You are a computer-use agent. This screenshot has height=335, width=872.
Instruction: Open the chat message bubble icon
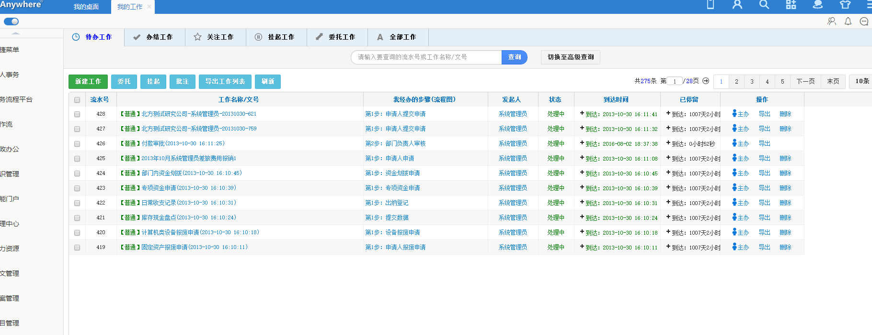pyautogui.click(x=864, y=22)
